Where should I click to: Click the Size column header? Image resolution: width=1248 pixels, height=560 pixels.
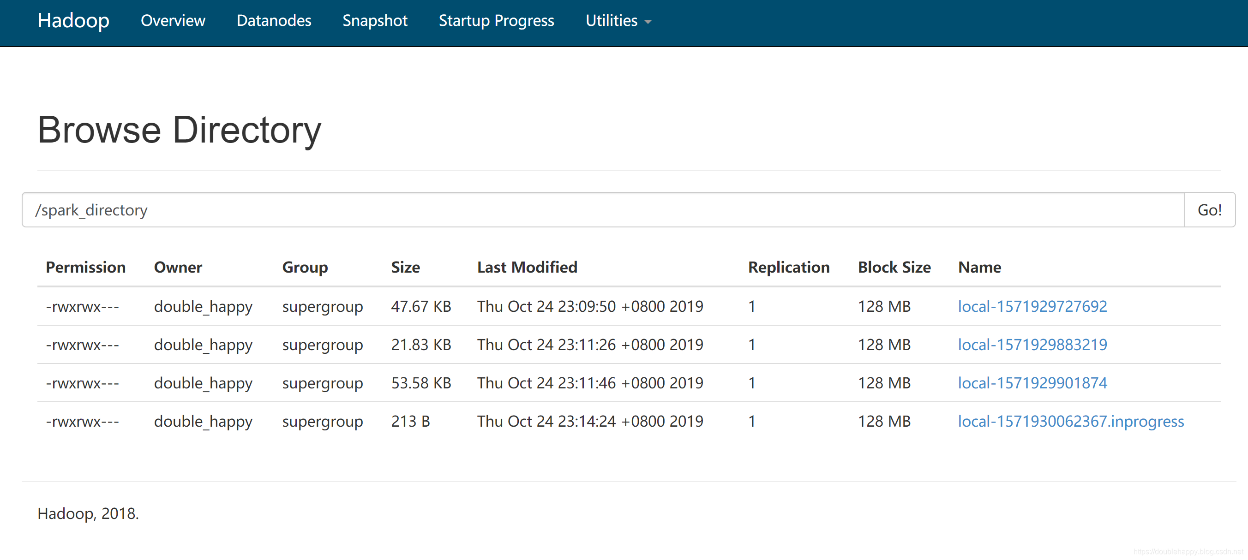pos(405,267)
